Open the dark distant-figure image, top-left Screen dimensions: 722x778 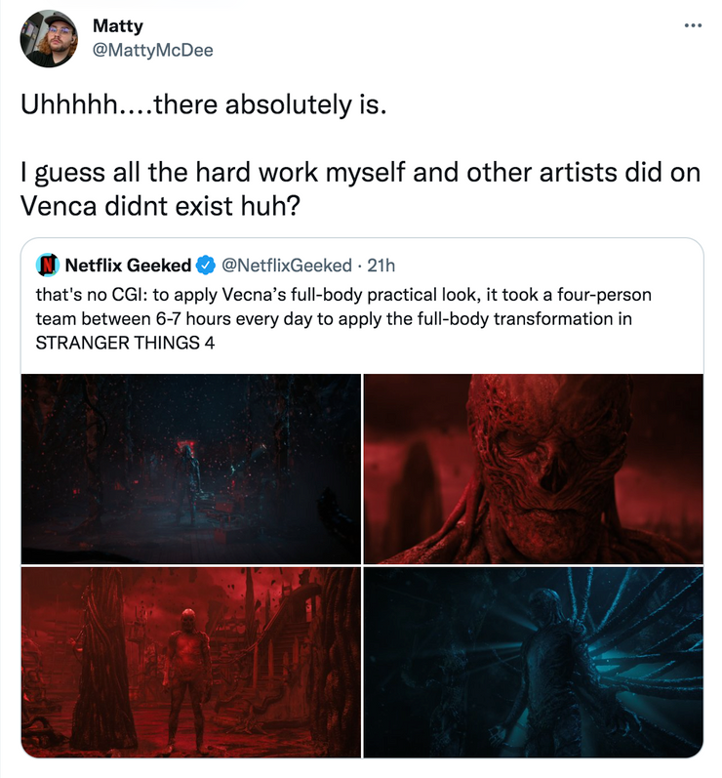[191, 469]
